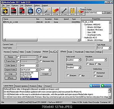Click the DELETE toolbar icon
This screenshot has height=109, width=114.
pos(13,11)
